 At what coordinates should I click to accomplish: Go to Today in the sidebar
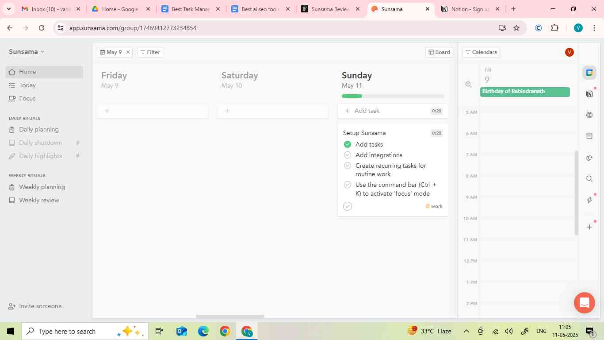tap(27, 85)
